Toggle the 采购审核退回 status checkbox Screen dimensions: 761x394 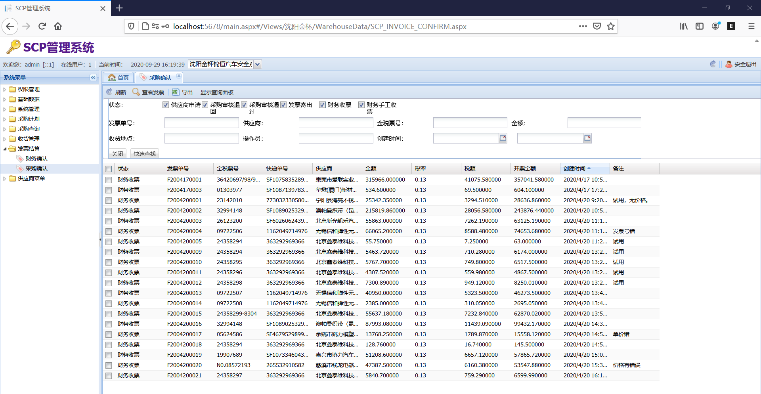tap(205, 105)
